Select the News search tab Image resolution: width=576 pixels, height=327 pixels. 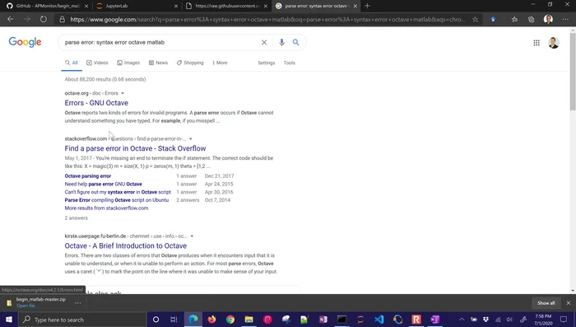click(158, 63)
